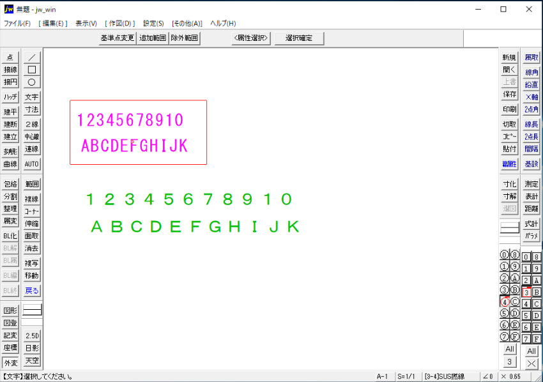Select the 多角形 polygon tool
The width and height of the screenshot is (543, 382).
pyautogui.click(x=10, y=151)
